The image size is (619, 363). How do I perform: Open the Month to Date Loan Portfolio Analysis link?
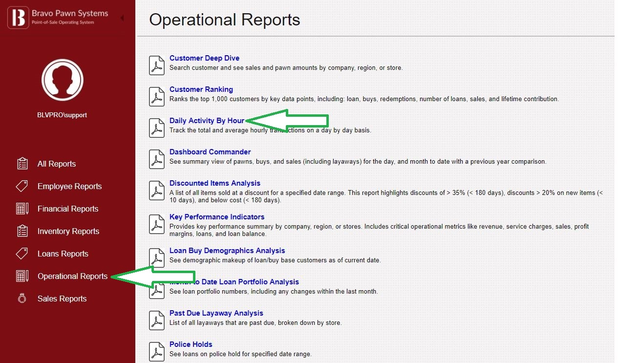[x=234, y=282]
